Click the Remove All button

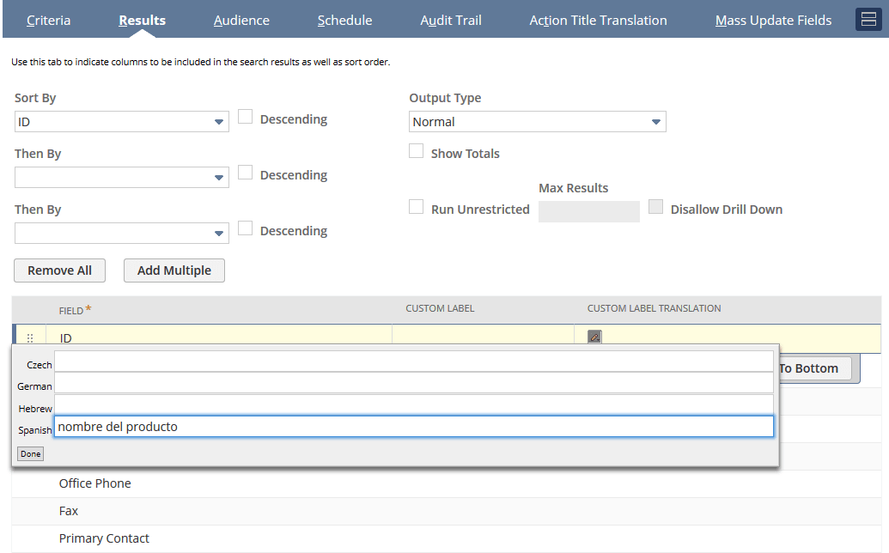pos(59,270)
